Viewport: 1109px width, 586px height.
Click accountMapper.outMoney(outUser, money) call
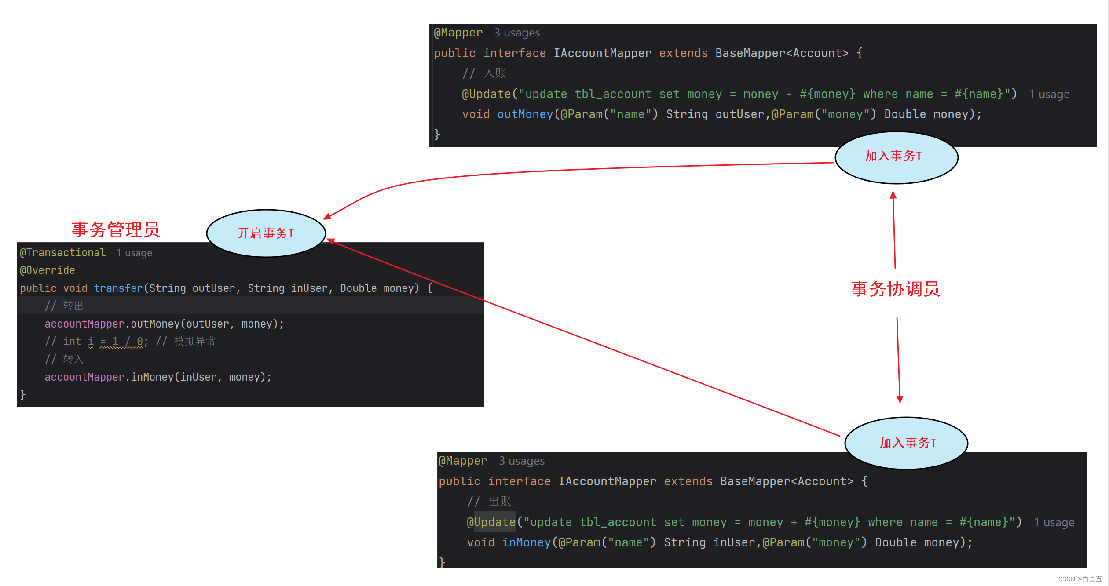point(164,324)
